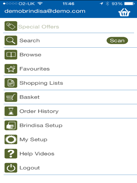Tap the Shopping Lists document icon
The height and width of the screenshot is (183, 137).
11,83
